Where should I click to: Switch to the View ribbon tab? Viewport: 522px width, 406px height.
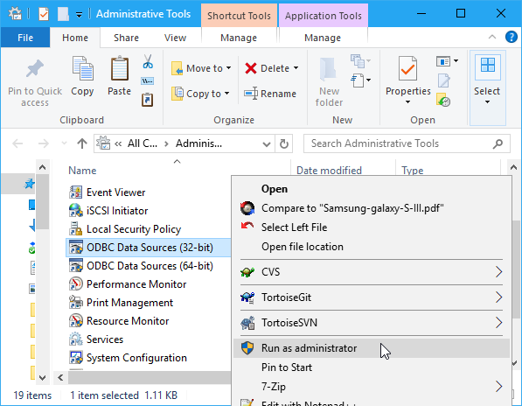point(175,38)
